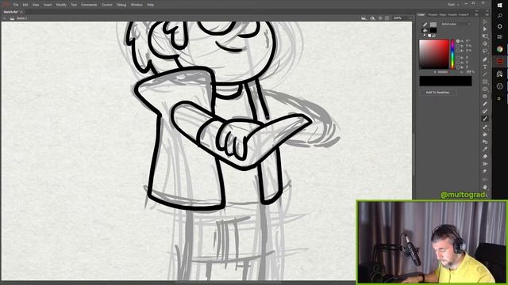Click Add To Swatches button
Screen dimensions: 508x285
tap(437, 93)
